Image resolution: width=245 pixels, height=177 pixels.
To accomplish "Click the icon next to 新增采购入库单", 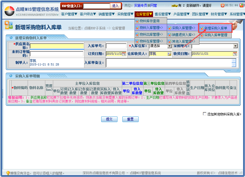I will [202, 28].
